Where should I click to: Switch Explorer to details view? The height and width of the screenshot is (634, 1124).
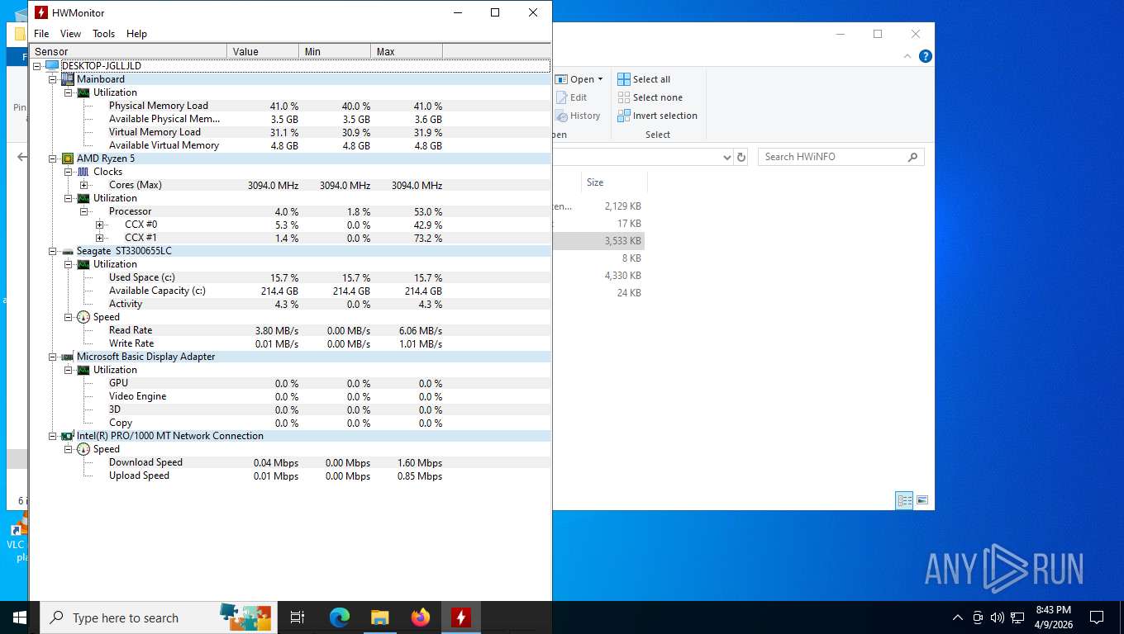coord(905,500)
